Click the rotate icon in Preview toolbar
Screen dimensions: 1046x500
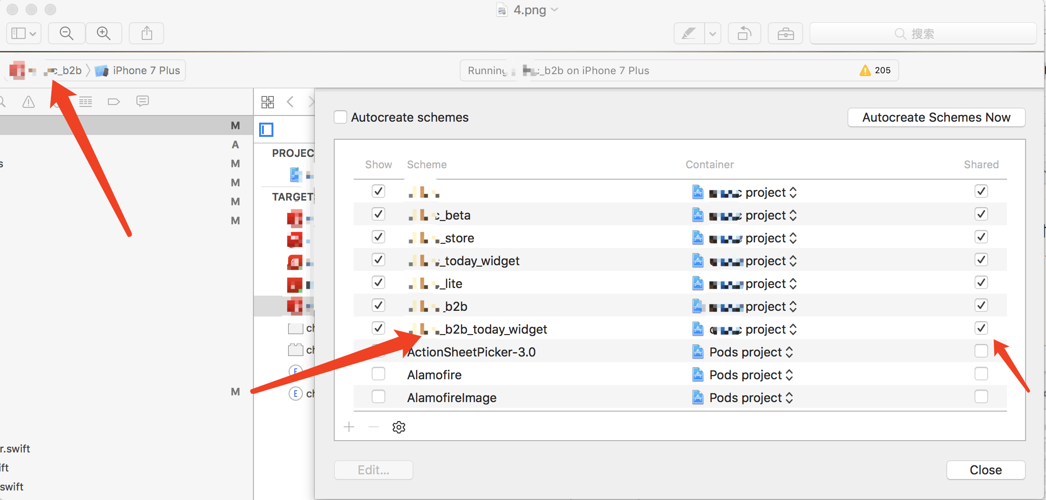click(745, 34)
